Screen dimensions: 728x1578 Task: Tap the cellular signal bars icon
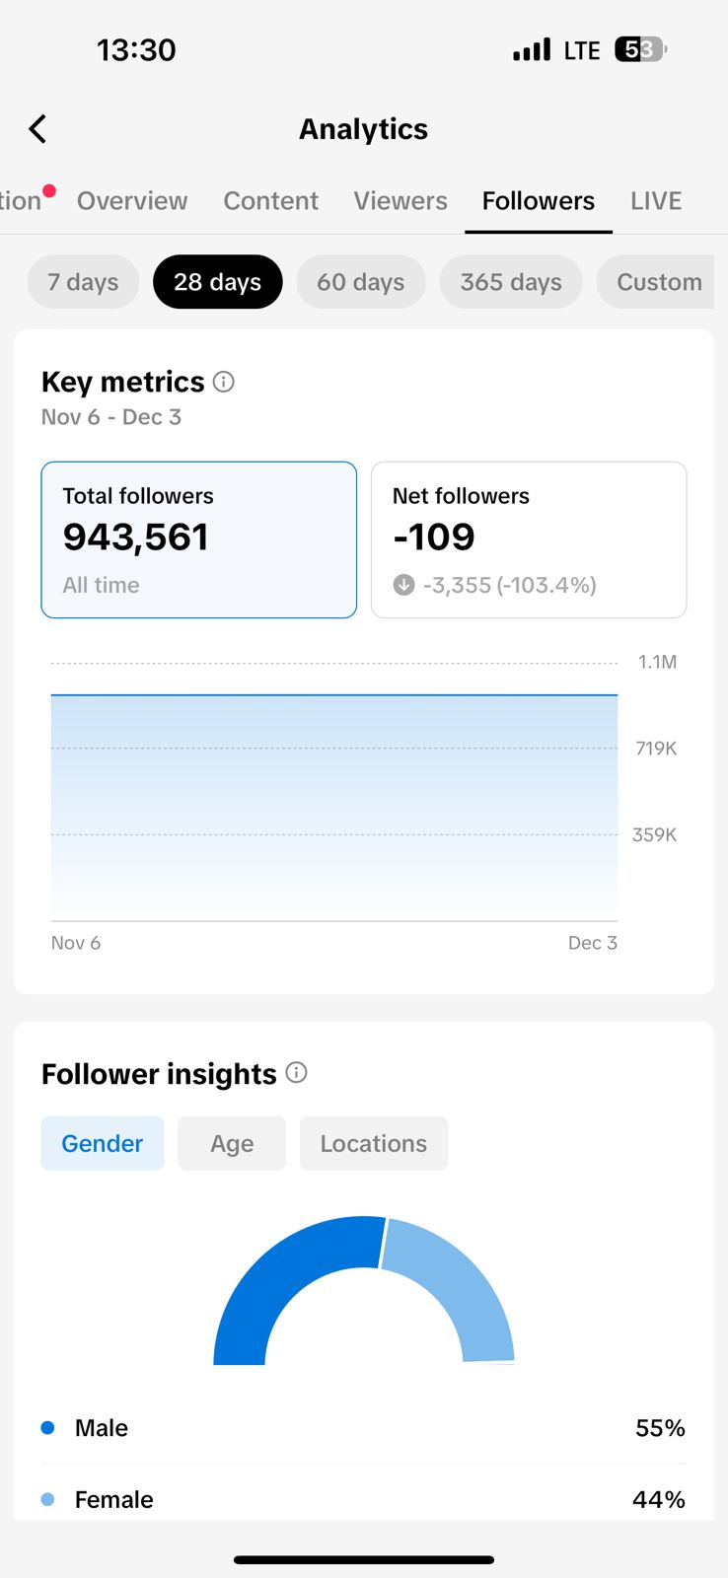532,49
